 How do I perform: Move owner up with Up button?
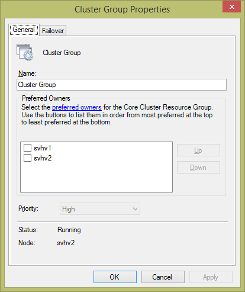[x=198, y=150]
